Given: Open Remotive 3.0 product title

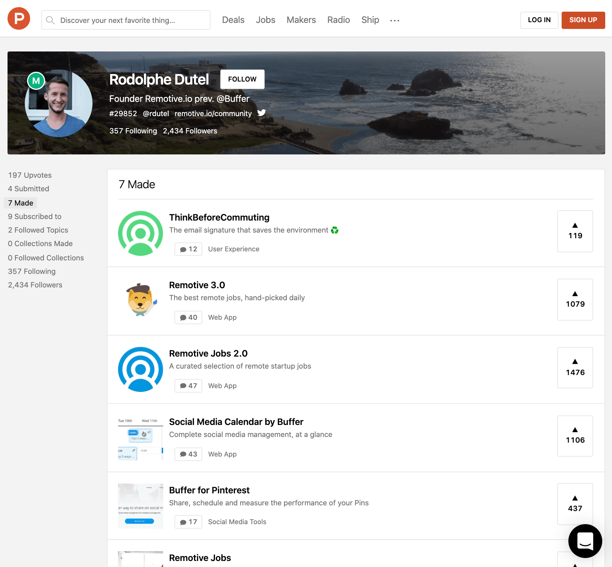Looking at the screenshot, I should point(197,285).
